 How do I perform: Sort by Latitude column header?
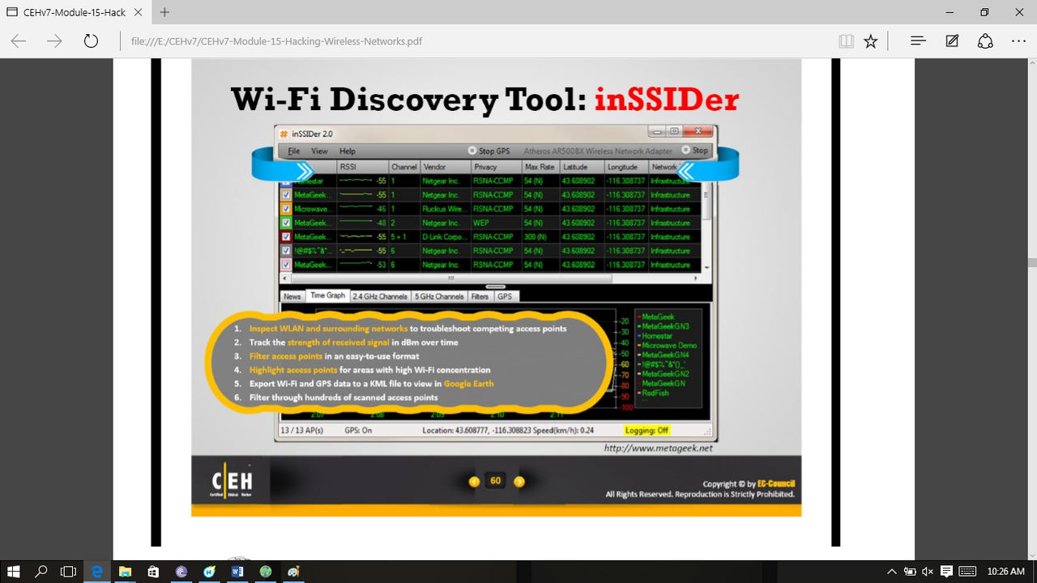click(x=582, y=167)
